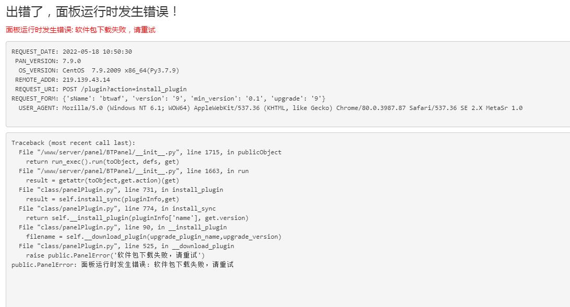This screenshot has height=307, width=570.
Task: Click the result = getattr(toObject,get.action)(get) line
Action: (103, 180)
